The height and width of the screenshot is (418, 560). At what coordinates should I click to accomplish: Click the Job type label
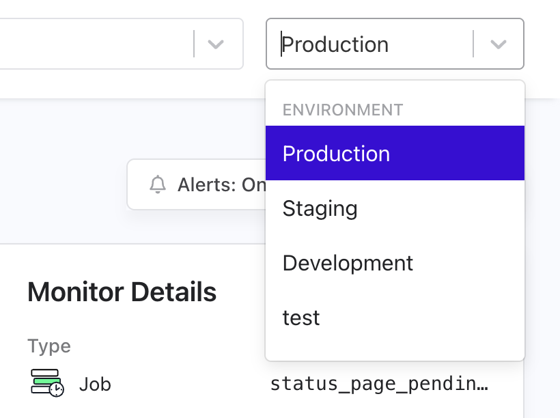[95, 385]
